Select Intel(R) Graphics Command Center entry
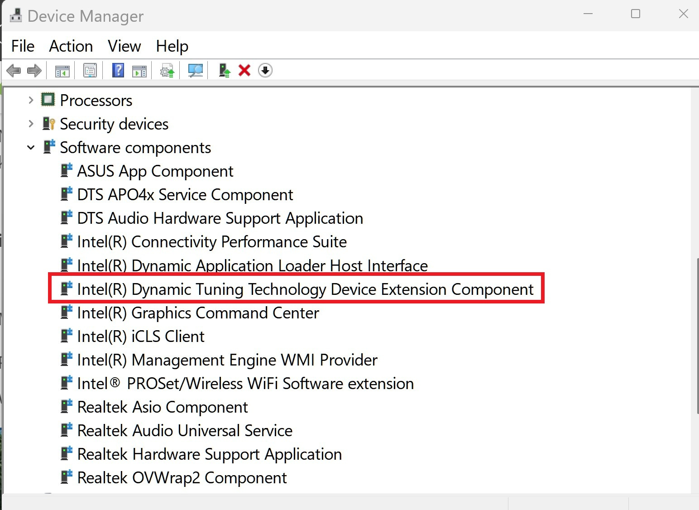The height and width of the screenshot is (510, 699). click(198, 313)
